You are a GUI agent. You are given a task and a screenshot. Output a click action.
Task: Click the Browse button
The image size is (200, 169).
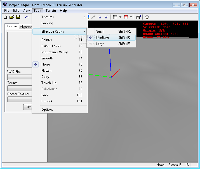(27, 107)
